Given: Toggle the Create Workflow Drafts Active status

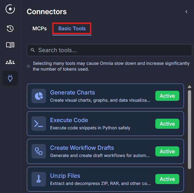Looking at the screenshot, I should coord(167,151).
